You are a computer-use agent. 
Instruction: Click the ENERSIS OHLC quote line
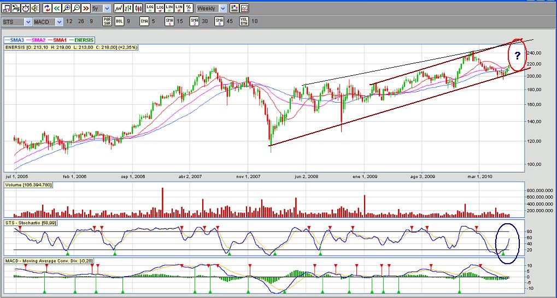point(71,47)
